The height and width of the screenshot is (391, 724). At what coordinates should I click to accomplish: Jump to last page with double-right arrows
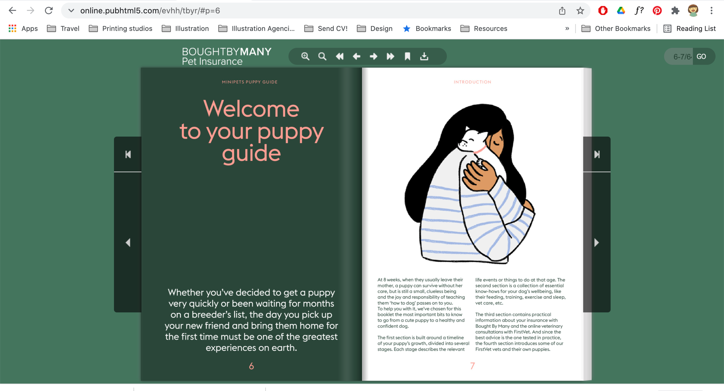pyautogui.click(x=390, y=56)
